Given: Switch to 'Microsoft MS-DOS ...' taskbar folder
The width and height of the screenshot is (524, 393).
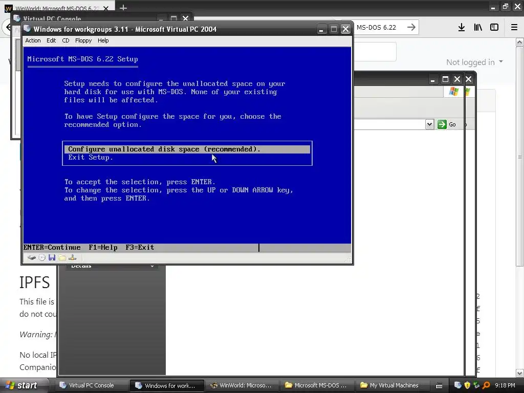Looking at the screenshot, I should tap(316, 385).
